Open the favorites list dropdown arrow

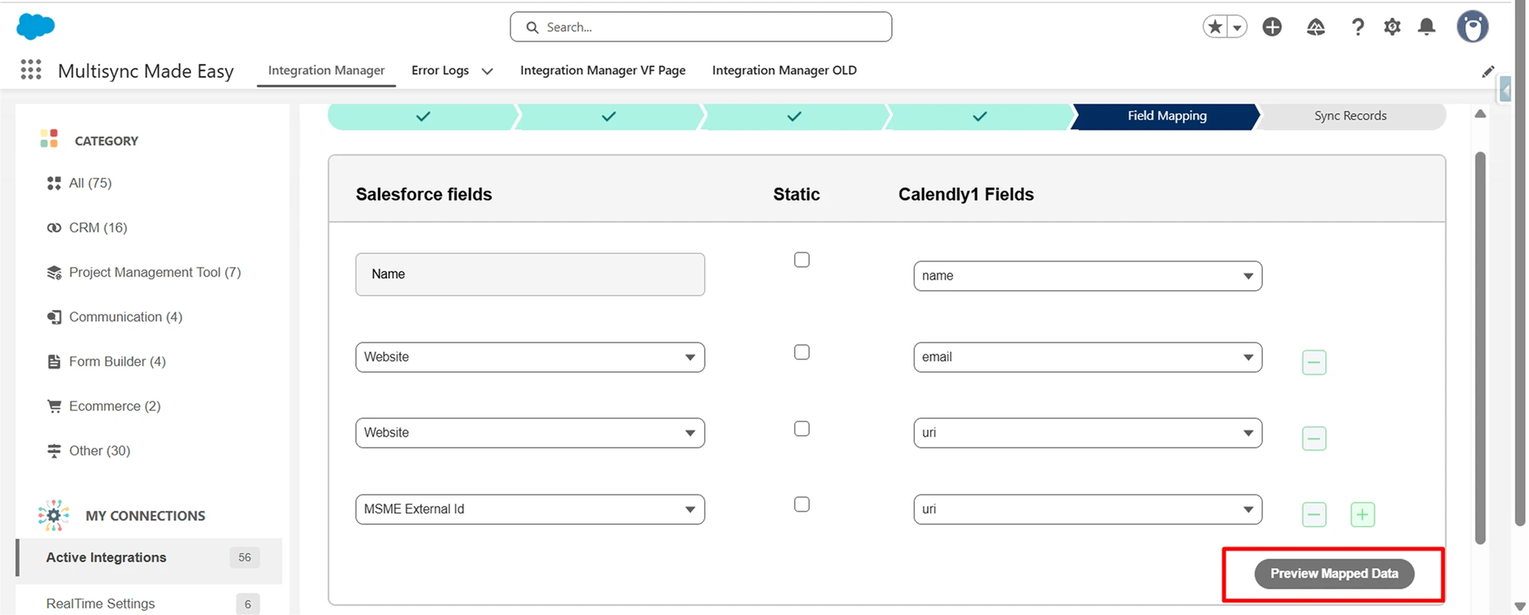pyautogui.click(x=1237, y=27)
